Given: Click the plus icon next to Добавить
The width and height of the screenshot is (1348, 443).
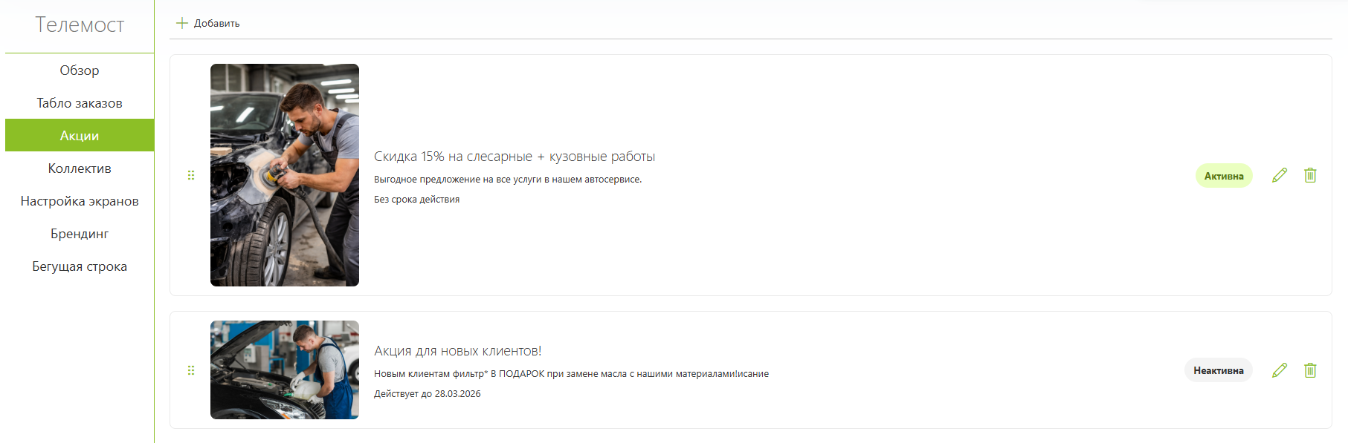Looking at the screenshot, I should coord(181,23).
